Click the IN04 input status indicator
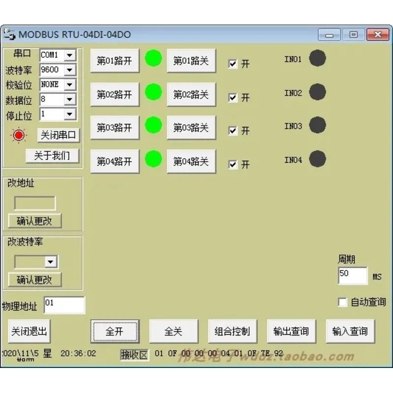 point(317,159)
